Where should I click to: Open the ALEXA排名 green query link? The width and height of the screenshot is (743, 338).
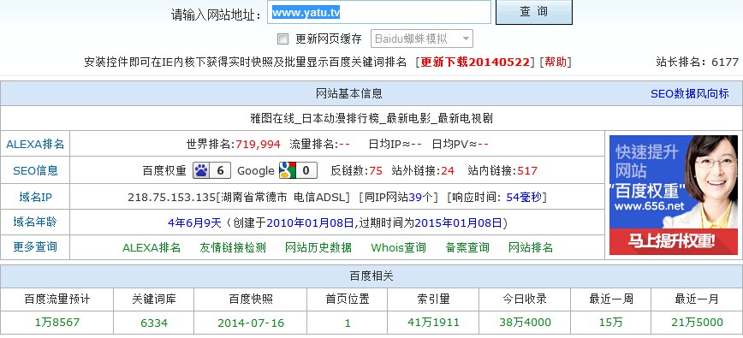tap(152, 247)
